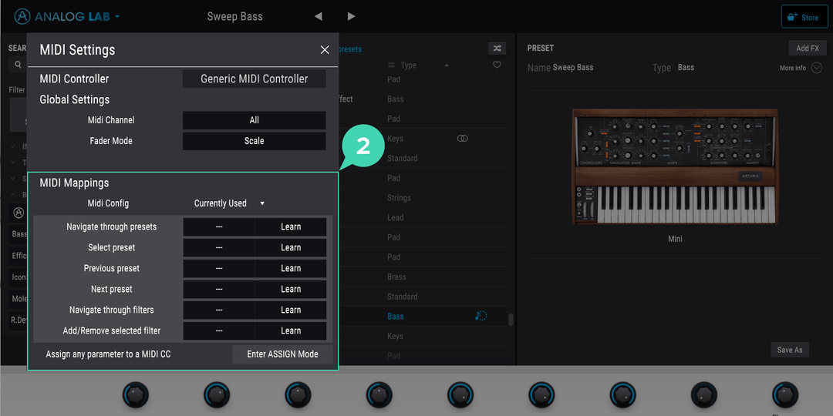Click the Save As button
The height and width of the screenshot is (416, 833).
pyautogui.click(x=790, y=350)
